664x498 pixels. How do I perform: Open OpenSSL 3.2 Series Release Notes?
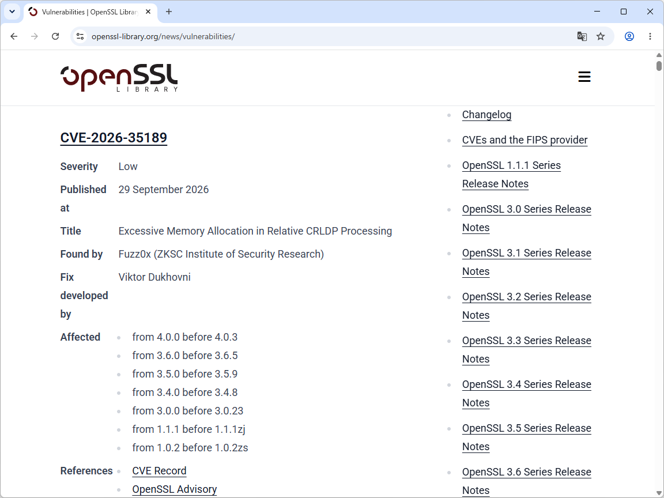point(526,305)
